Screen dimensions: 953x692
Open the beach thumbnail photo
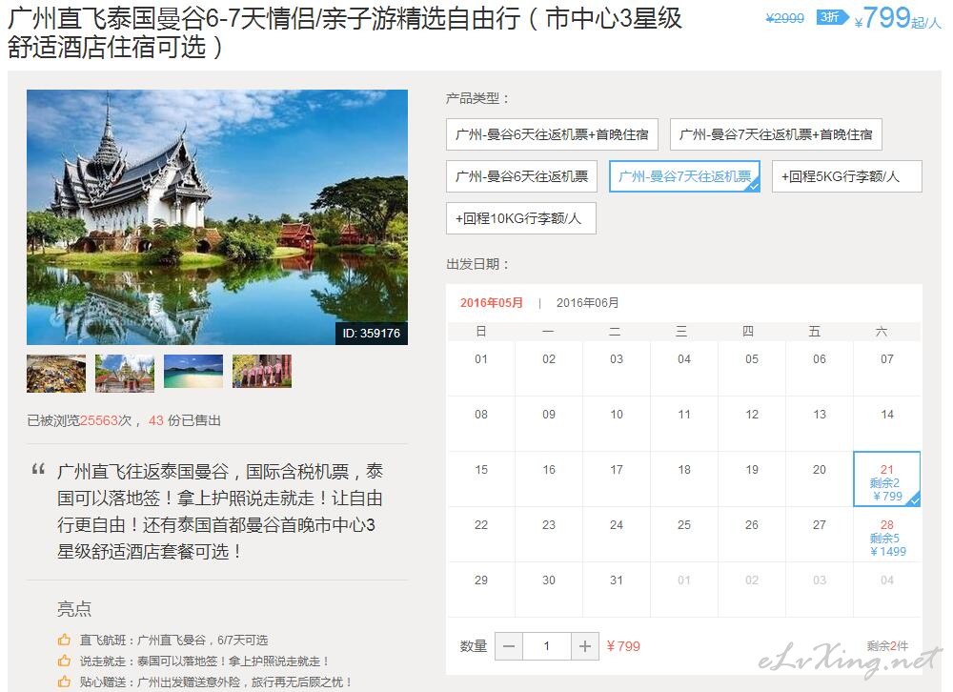(193, 371)
